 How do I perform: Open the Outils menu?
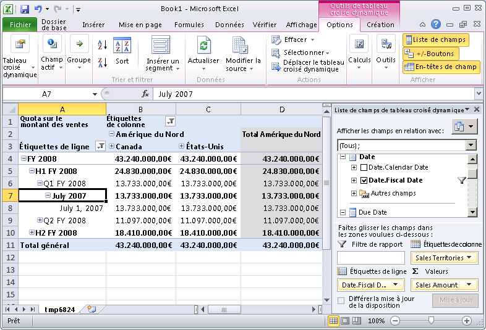[x=386, y=52]
